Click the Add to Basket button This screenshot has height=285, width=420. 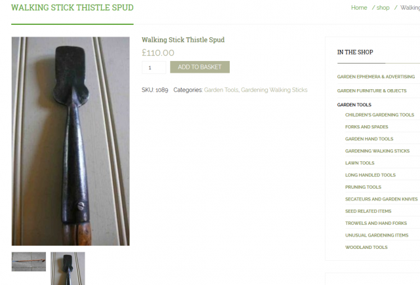click(199, 67)
